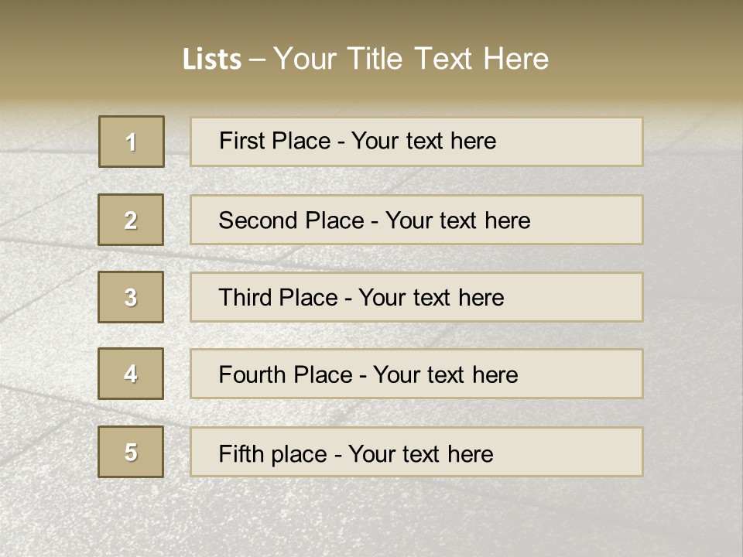Click the bold 'Lists' word in title
This screenshot has height=557, width=743.
(211, 60)
